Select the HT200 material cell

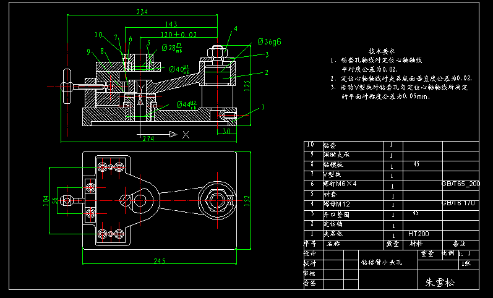[418, 234]
